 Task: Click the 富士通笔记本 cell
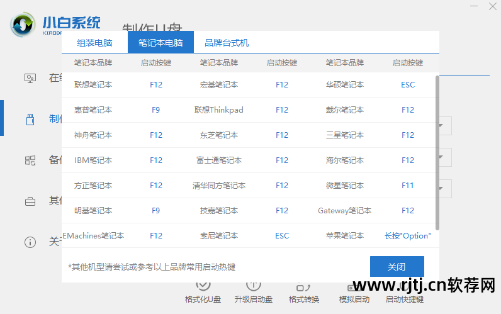219,160
